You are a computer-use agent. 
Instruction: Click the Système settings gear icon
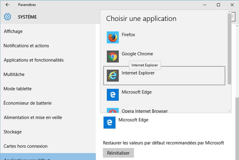(x=7, y=17)
